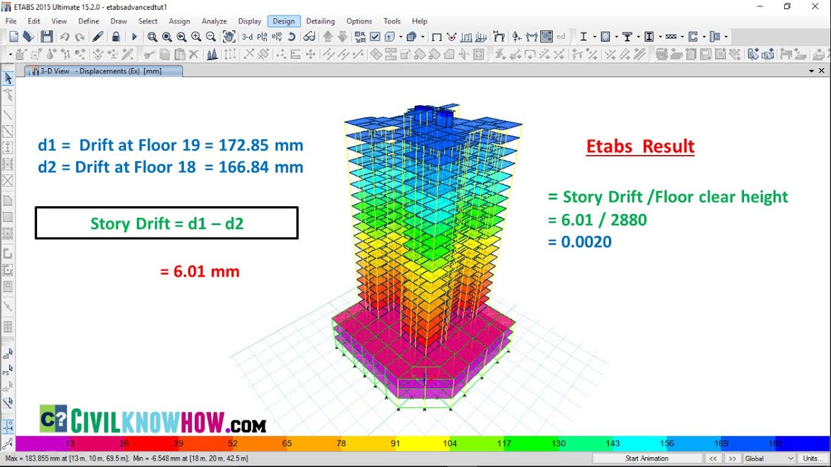Image resolution: width=831 pixels, height=467 pixels.
Task: Click the Select All icon in left toolbar
Action: tap(8, 354)
